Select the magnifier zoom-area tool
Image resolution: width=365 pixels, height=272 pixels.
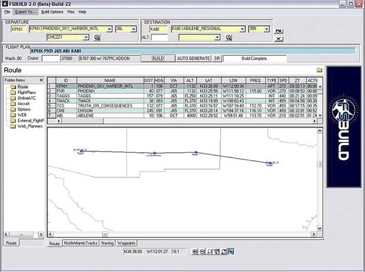[x=209, y=251]
